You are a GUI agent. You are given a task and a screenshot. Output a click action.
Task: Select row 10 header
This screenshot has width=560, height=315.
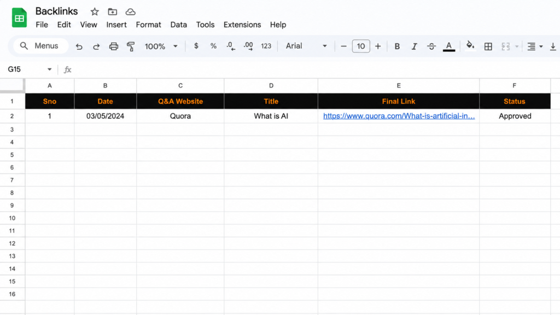click(12, 218)
